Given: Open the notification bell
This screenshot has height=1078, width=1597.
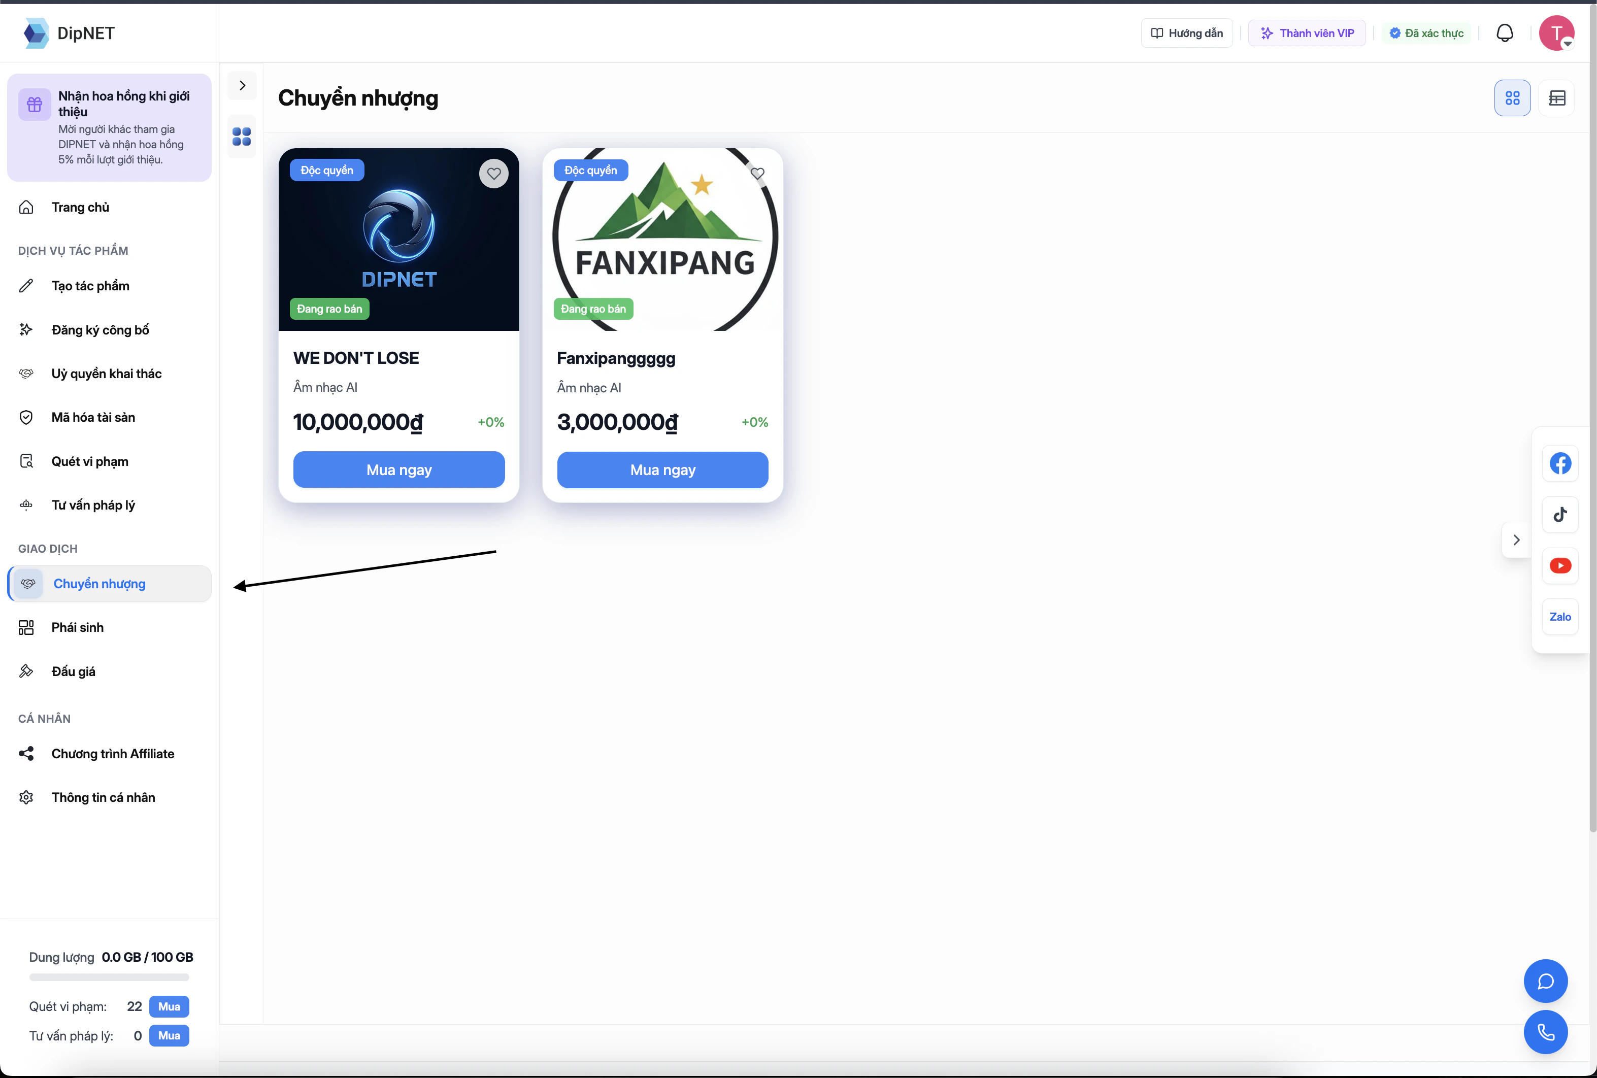Looking at the screenshot, I should [x=1504, y=33].
